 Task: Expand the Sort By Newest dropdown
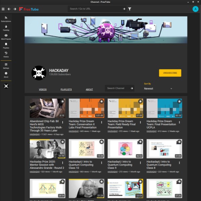pyautogui.click(x=158, y=88)
